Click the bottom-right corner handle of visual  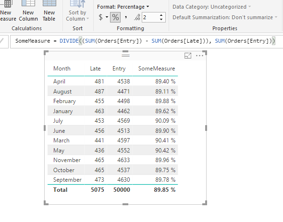coord(205,203)
